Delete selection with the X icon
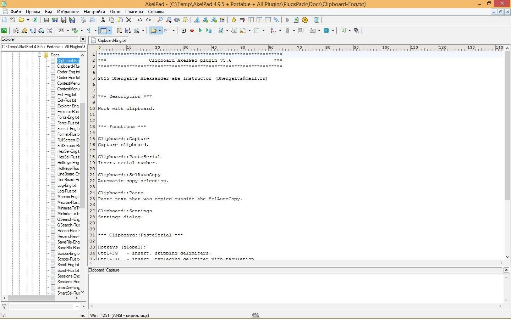 [128, 20]
